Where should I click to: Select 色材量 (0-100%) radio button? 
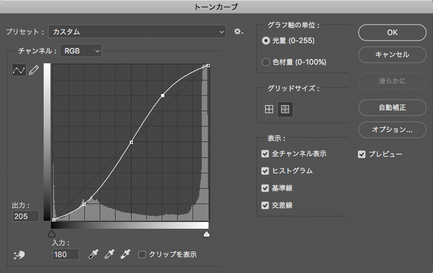(x=266, y=62)
